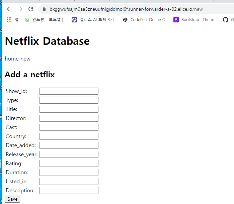Screen dimensions: 234x204
Task: Click the 'Title:' label text
Action: [11, 109]
